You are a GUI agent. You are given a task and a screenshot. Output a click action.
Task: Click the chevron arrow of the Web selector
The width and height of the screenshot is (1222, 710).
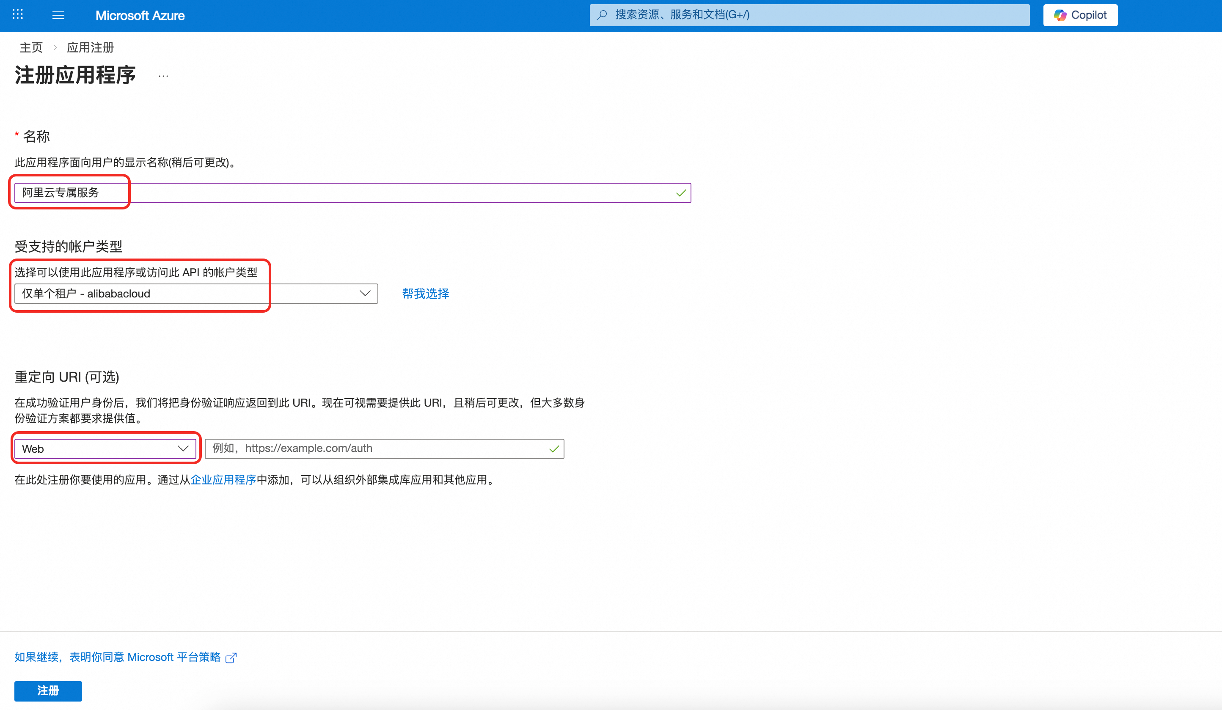(183, 449)
